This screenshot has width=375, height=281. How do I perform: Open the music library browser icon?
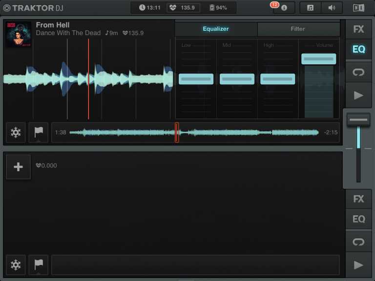tap(311, 8)
